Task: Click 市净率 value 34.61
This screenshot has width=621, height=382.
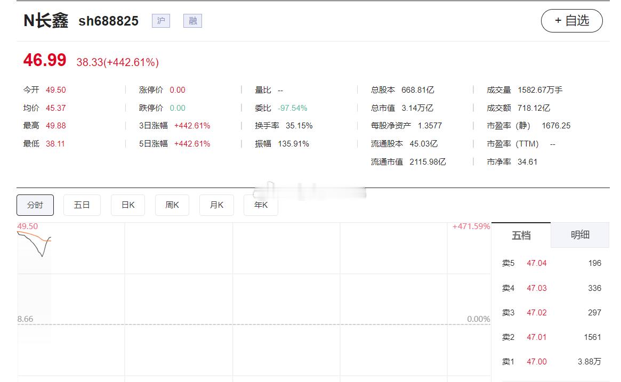Action: coord(528,161)
